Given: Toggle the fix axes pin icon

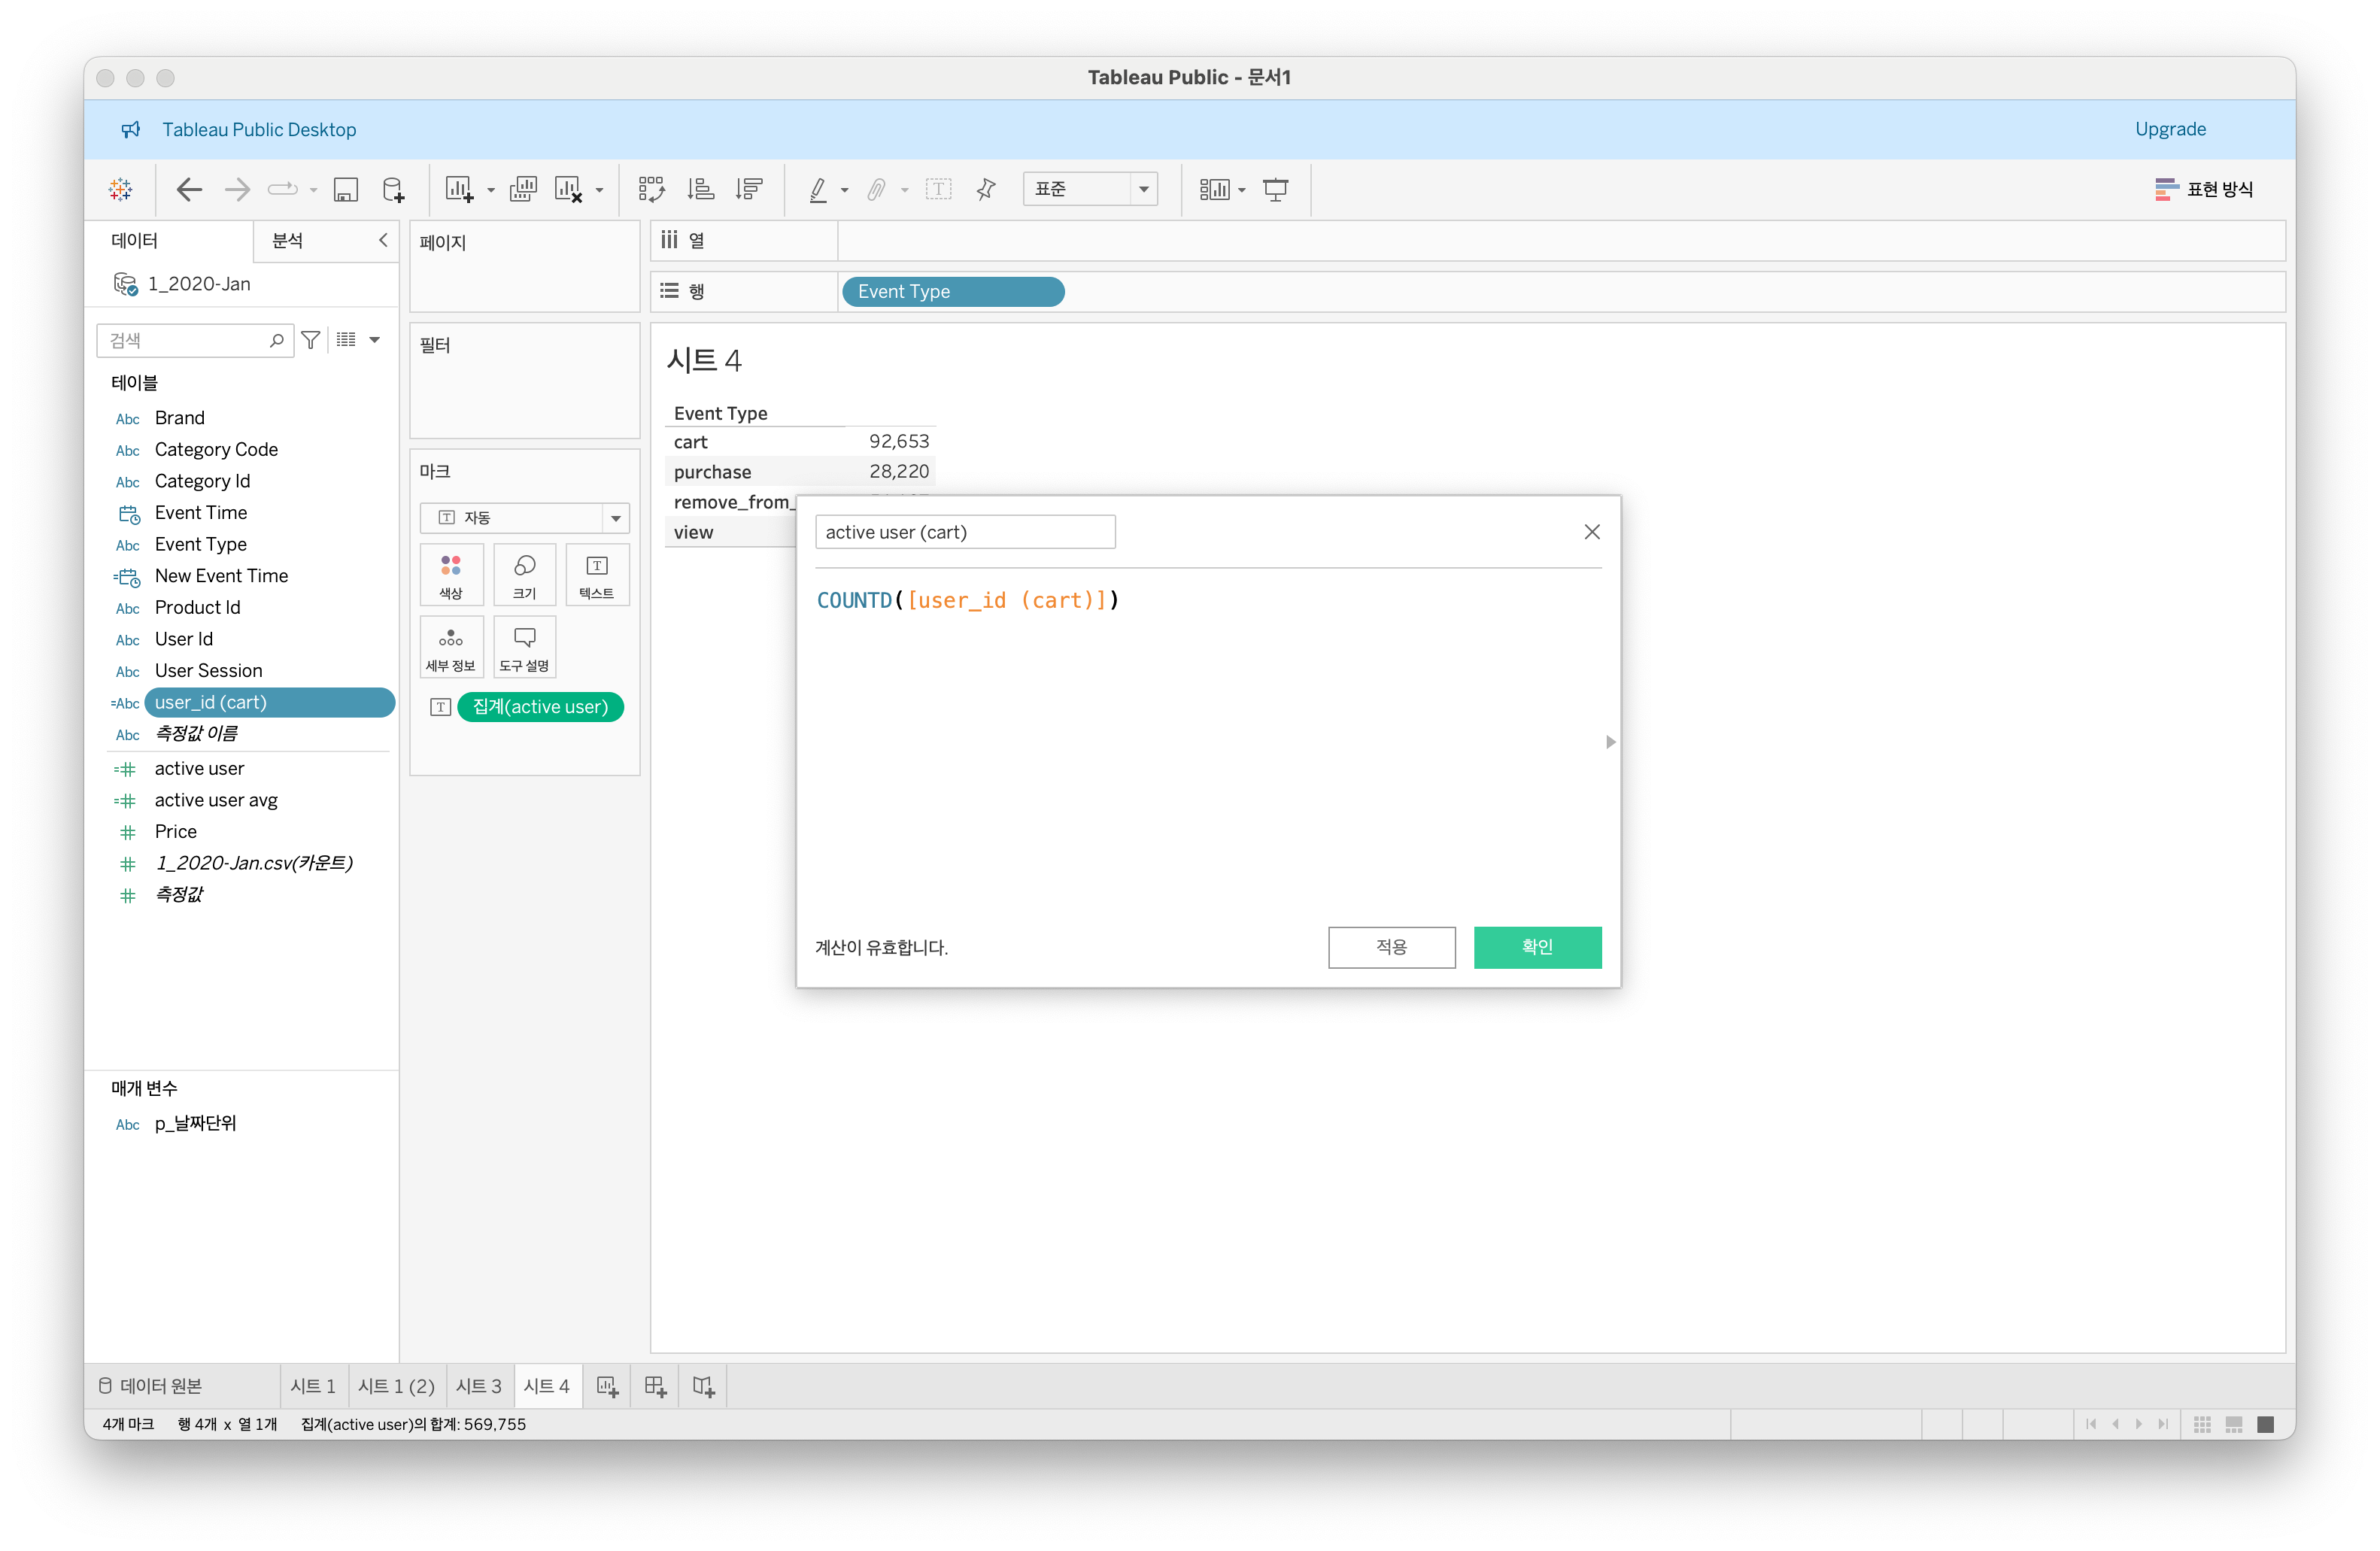Looking at the screenshot, I should click(986, 189).
